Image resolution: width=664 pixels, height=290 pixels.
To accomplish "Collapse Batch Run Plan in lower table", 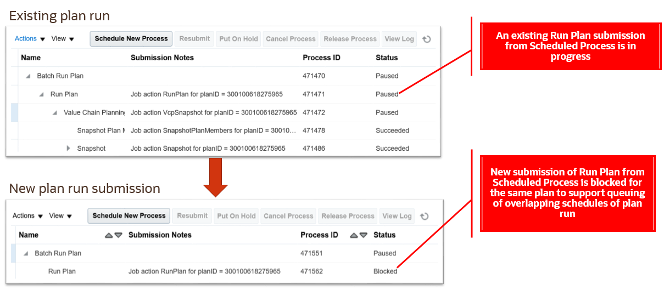I will [26, 254].
